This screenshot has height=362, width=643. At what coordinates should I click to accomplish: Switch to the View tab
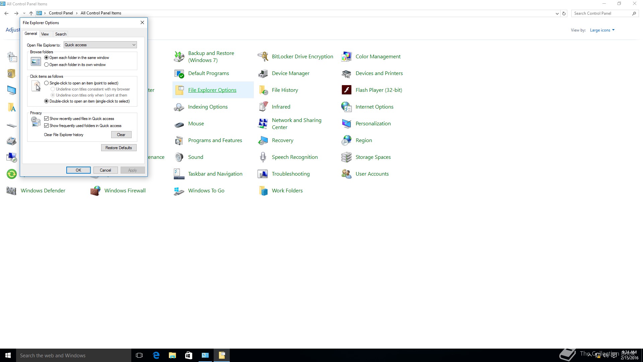coord(45,34)
